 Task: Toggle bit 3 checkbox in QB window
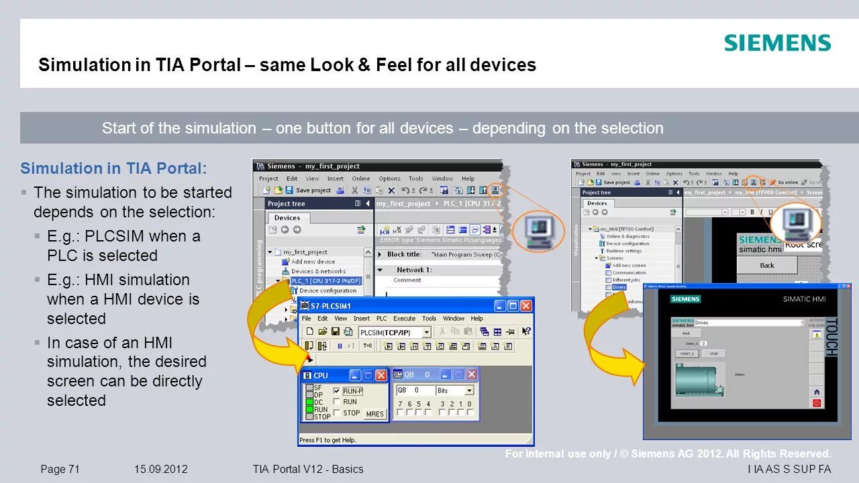(442, 412)
